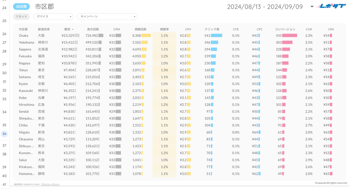Image resolution: width=349 pixels, height=189 pixels.
Task: Click the 2024/08/13 - 2024/09/09 date range
Action: (265, 6)
